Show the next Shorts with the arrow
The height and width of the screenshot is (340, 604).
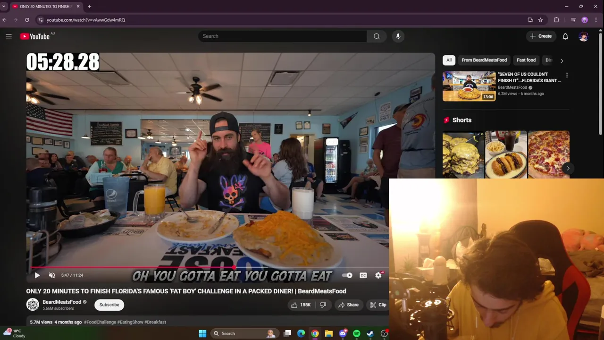tap(568, 168)
